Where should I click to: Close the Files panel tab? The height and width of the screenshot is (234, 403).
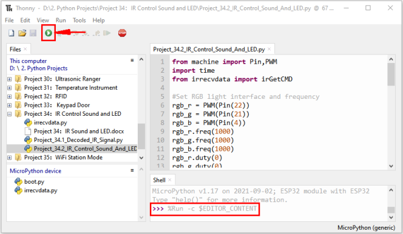25,49
